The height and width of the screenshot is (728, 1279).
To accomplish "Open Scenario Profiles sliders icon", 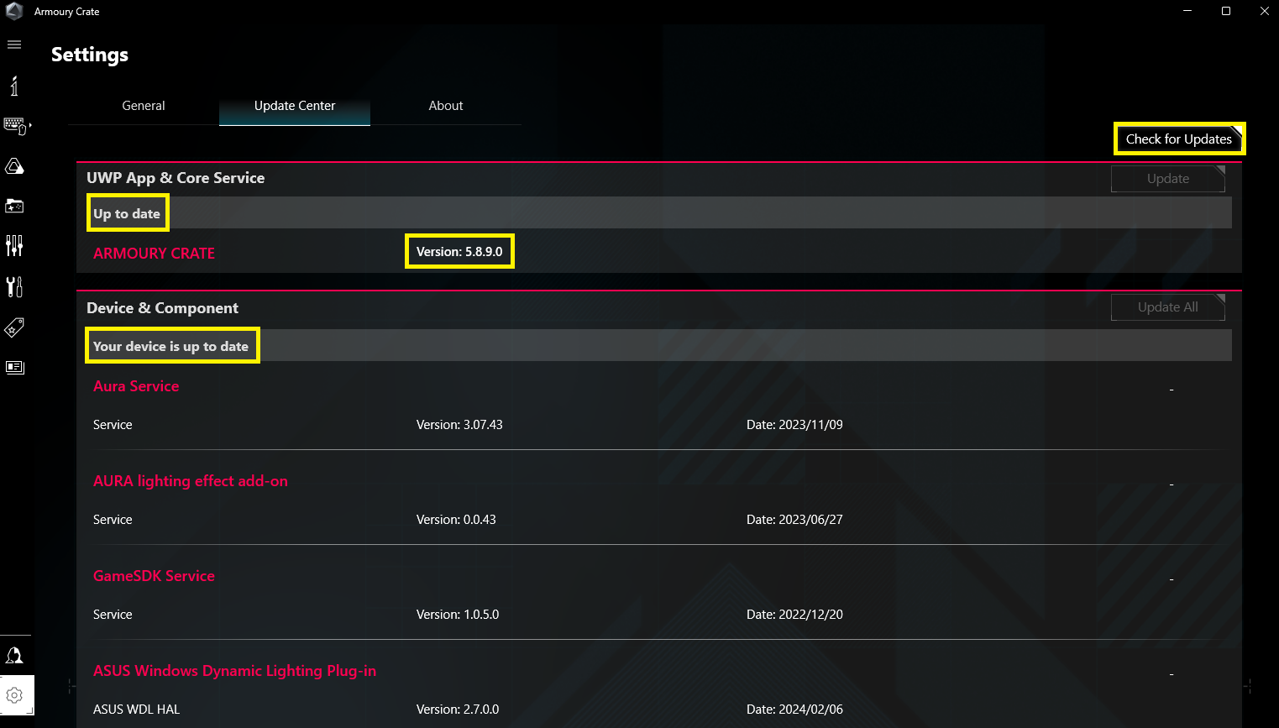I will click(14, 246).
